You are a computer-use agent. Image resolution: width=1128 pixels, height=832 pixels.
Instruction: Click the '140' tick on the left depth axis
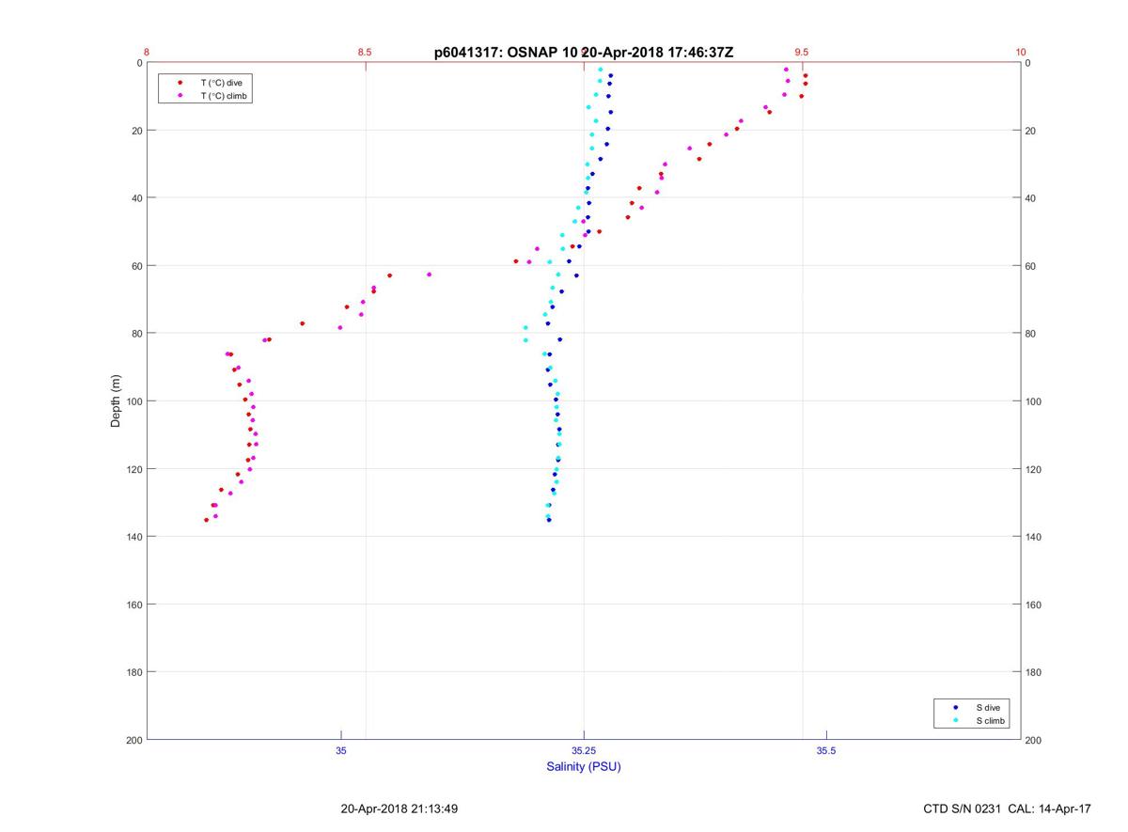point(133,537)
